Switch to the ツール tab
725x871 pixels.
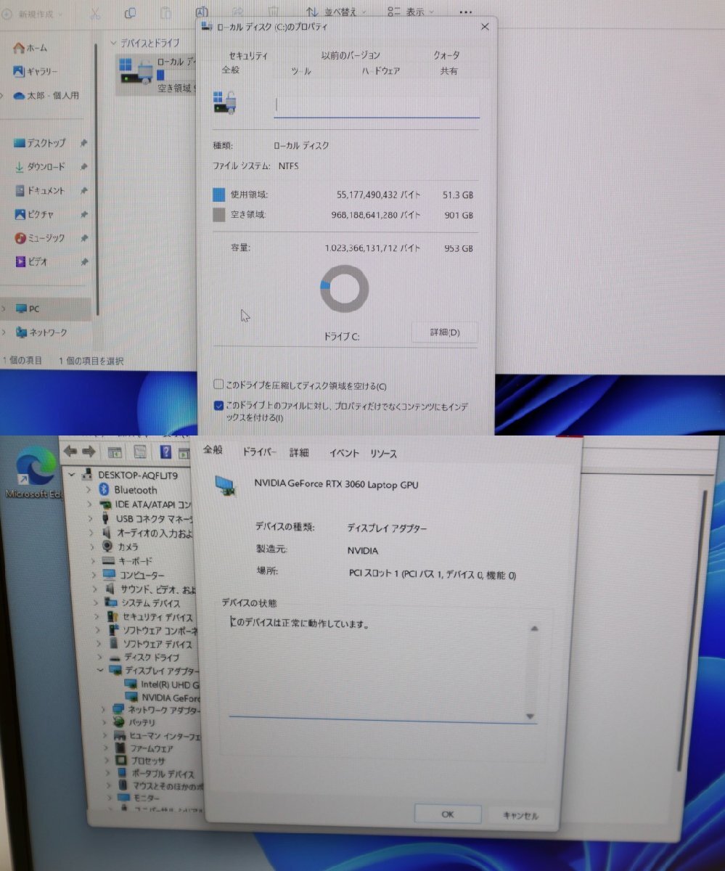(x=301, y=71)
